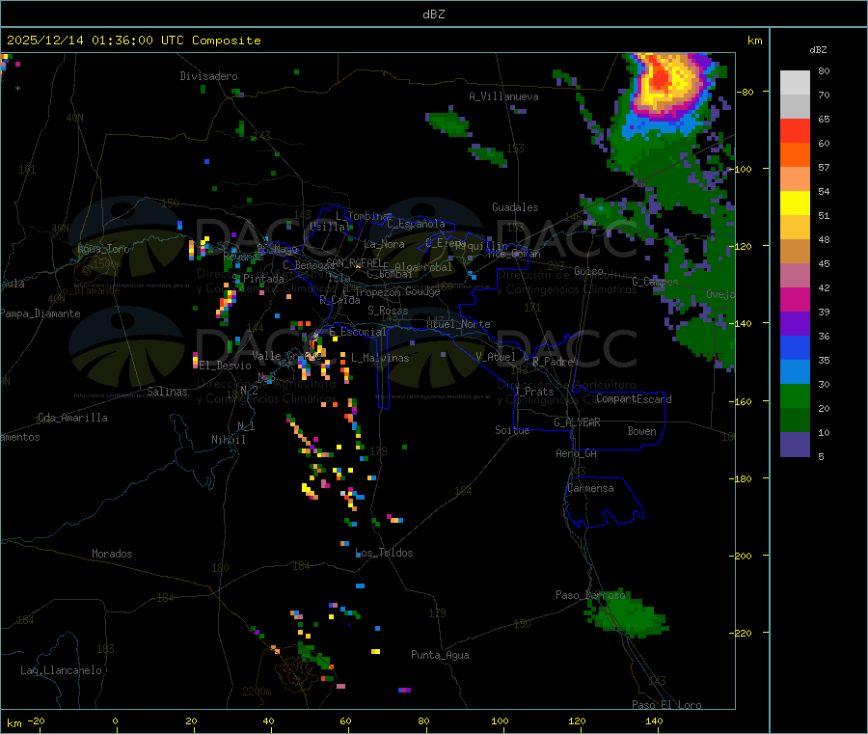The width and height of the screenshot is (868, 734).
Task: Click the 'La_Nora' map label
Action: pos(384,244)
